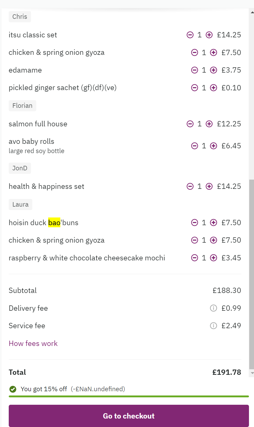Show Delivery fee info
The image size is (254, 427).
(x=213, y=308)
